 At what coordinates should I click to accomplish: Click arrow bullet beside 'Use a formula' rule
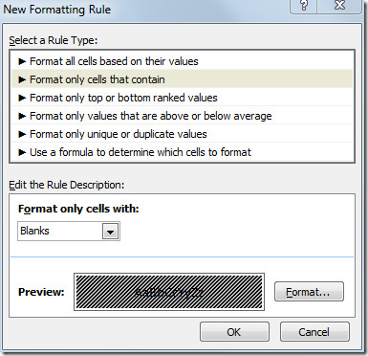pyautogui.click(x=22, y=152)
